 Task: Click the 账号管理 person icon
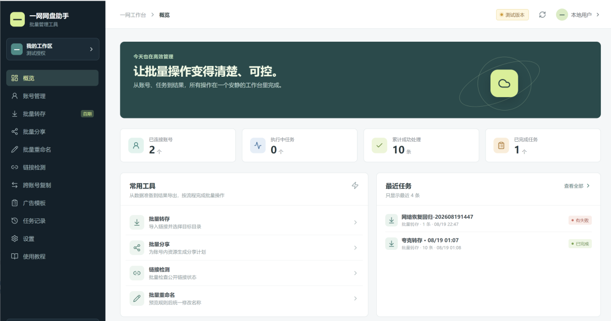coord(14,96)
